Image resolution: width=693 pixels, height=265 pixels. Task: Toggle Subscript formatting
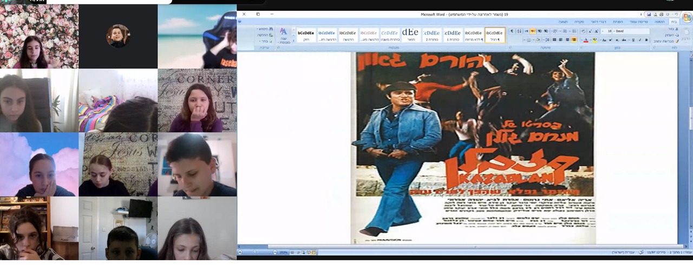(x=617, y=40)
